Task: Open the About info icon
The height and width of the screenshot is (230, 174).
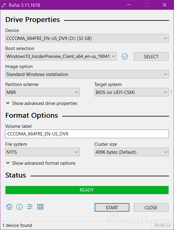Action: 20,207
